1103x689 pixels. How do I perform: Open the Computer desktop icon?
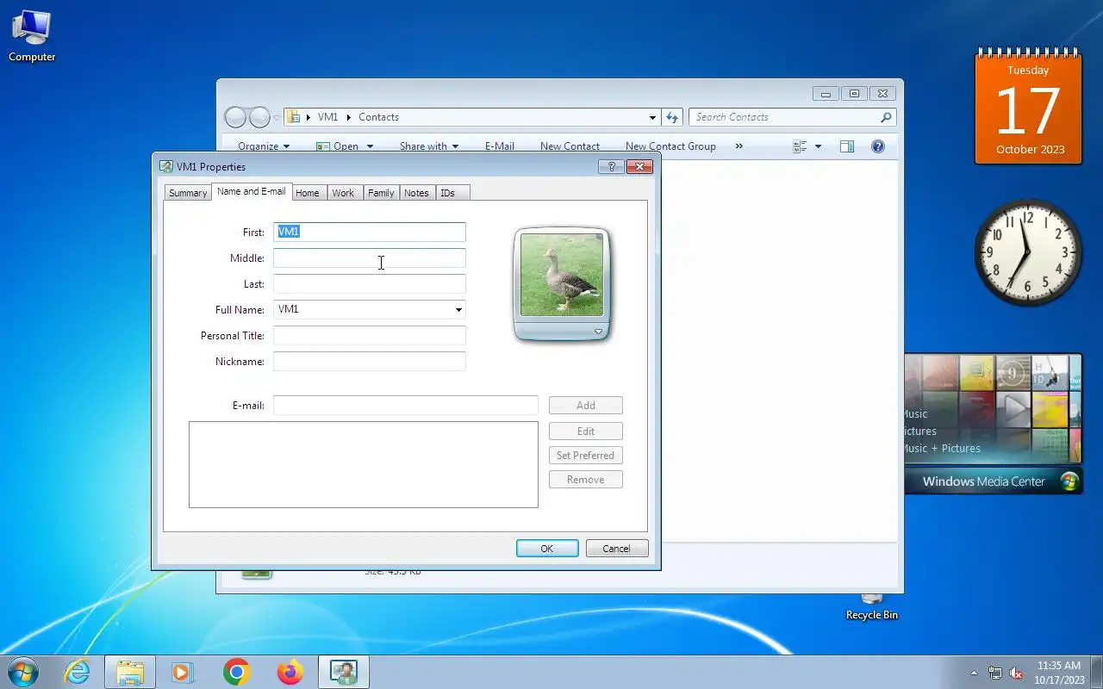click(x=32, y=35)
